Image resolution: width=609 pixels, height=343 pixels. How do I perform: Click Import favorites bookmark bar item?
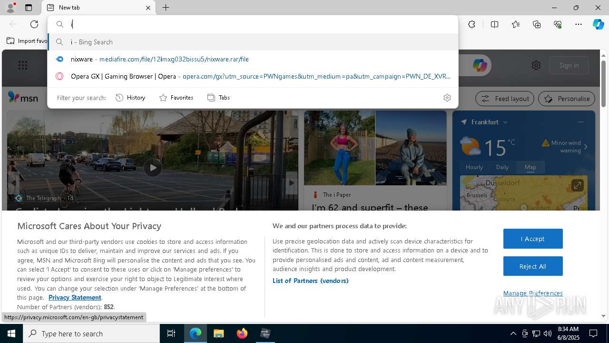[x=28, y=41]
